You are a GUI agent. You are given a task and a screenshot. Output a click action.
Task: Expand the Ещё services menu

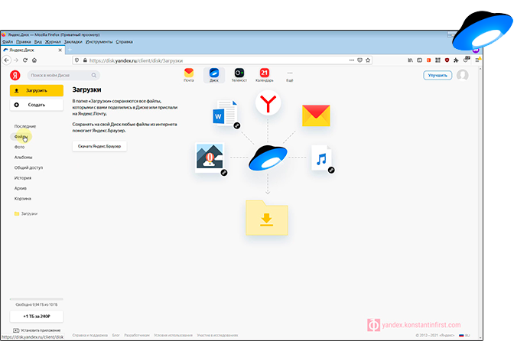pos(290,76)
